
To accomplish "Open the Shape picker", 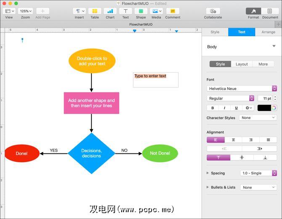I will coord(141,11).
